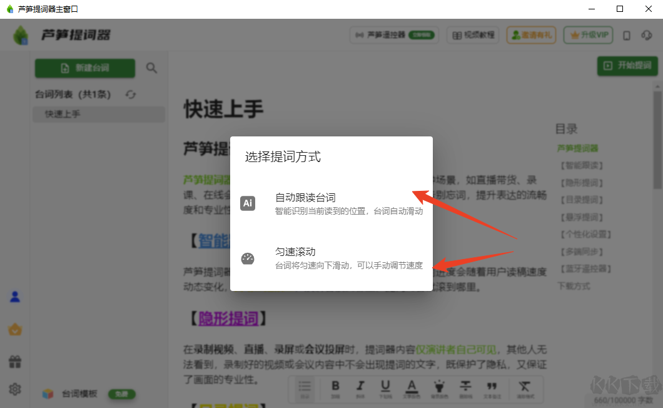
Task: Click the speedometer icon beside 匀速滚动
Action: point(248,258)
